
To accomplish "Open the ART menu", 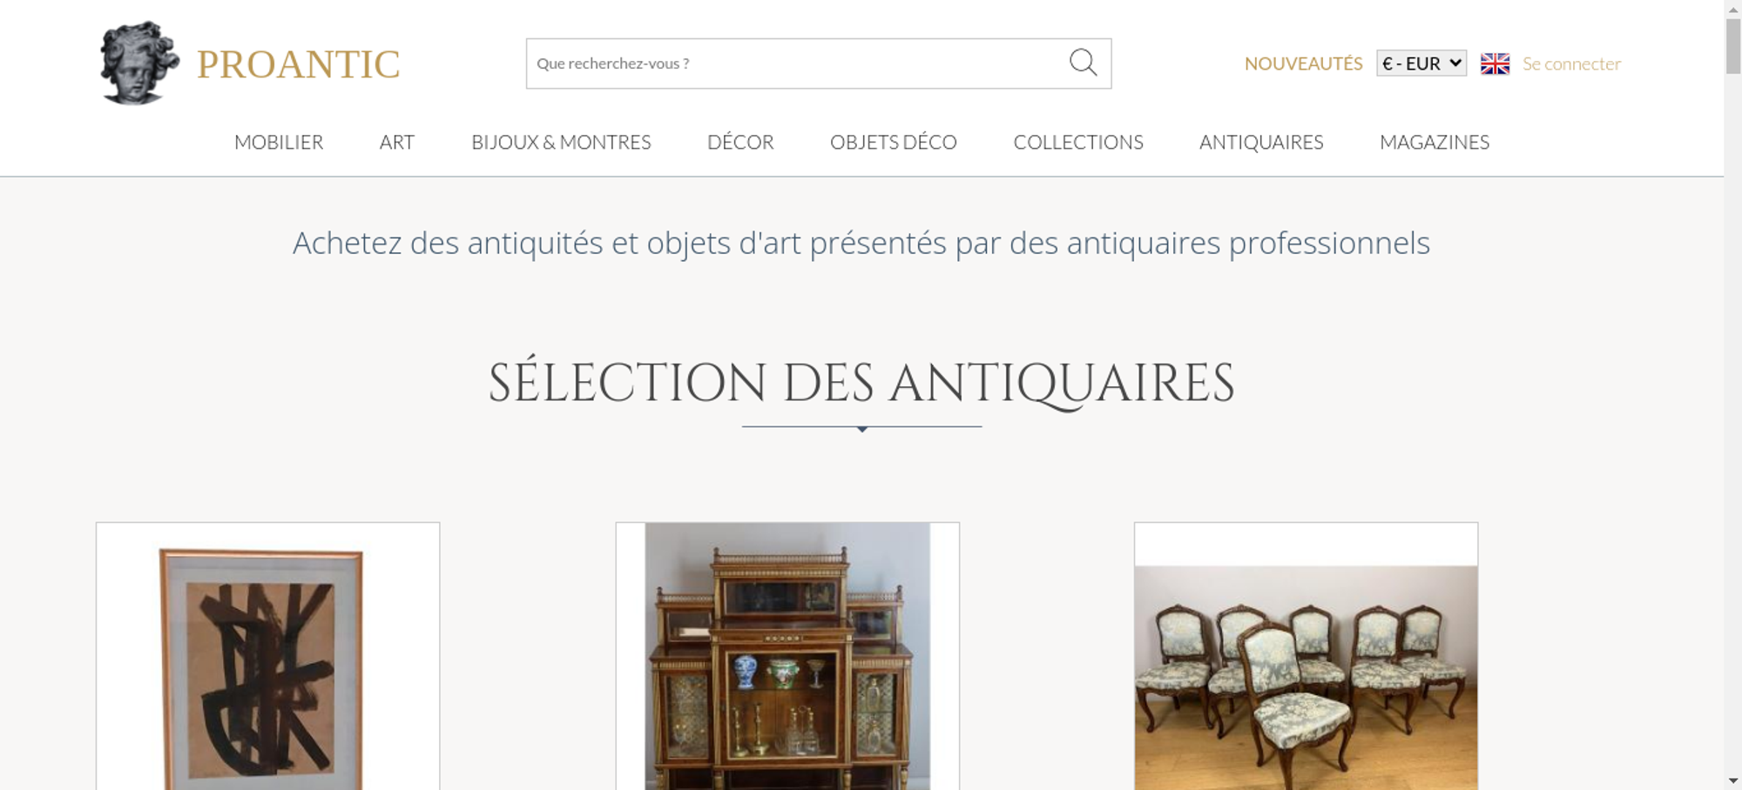I will click(x=397, y=142).
